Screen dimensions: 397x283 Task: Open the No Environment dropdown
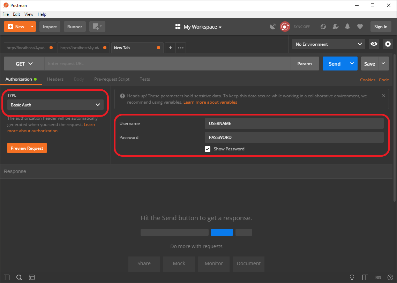point(328,44)
